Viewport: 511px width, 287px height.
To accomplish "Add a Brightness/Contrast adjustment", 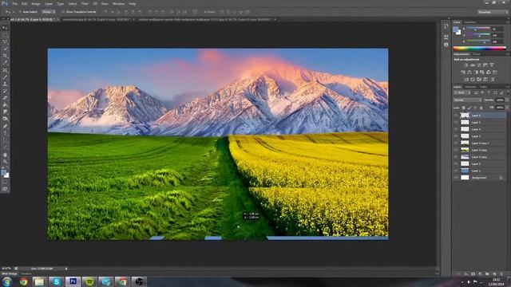I will 466,65.
